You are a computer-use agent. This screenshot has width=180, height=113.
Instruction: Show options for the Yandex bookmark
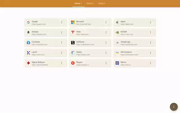tap(106, 63)
